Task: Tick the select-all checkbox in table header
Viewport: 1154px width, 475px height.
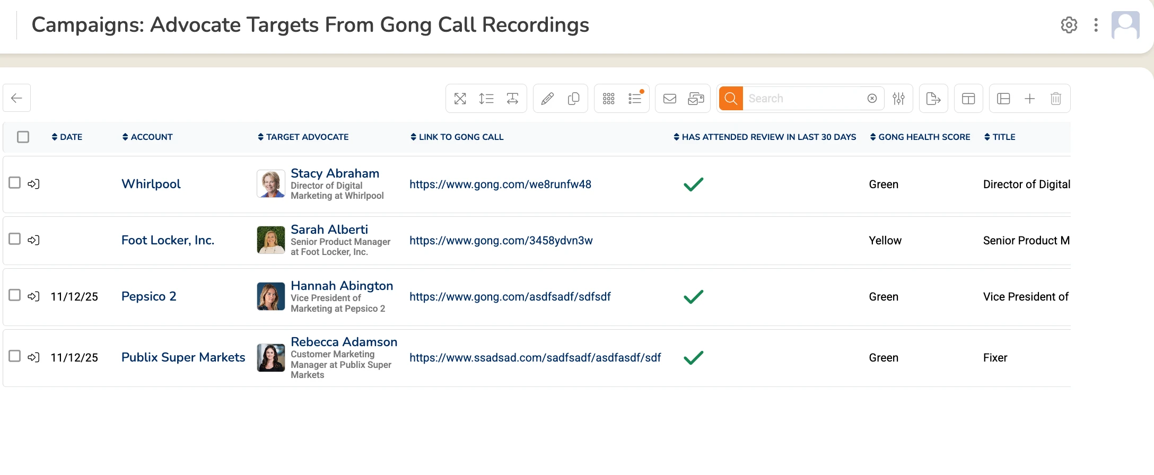Action: [x=23, y=137]
